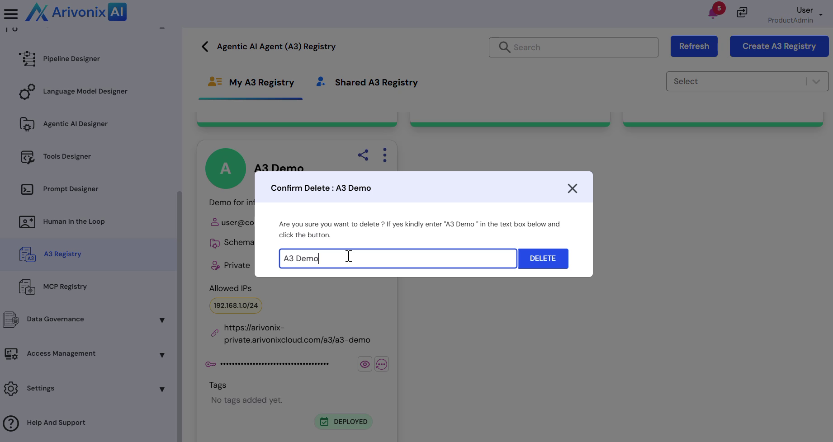The height and width of the screenshot is (442, 833).
Task: Click the back arrow beside registry title
Action: click(205, 47)
